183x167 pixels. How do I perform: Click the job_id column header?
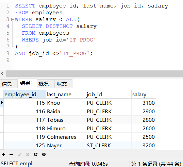pos(109,94)
